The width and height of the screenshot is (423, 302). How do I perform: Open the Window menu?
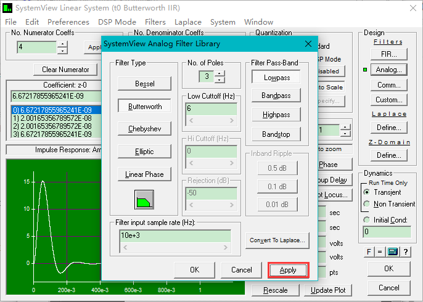[259, 22]
